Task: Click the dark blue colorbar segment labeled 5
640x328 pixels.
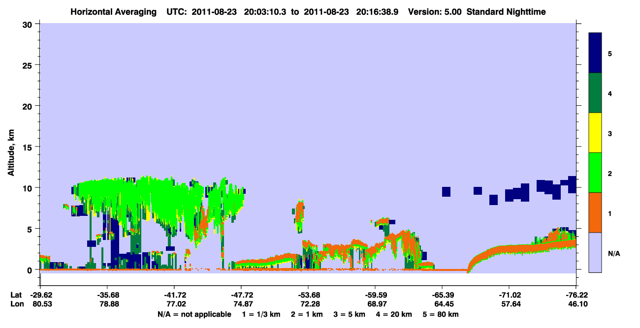Action: (595, 53)
